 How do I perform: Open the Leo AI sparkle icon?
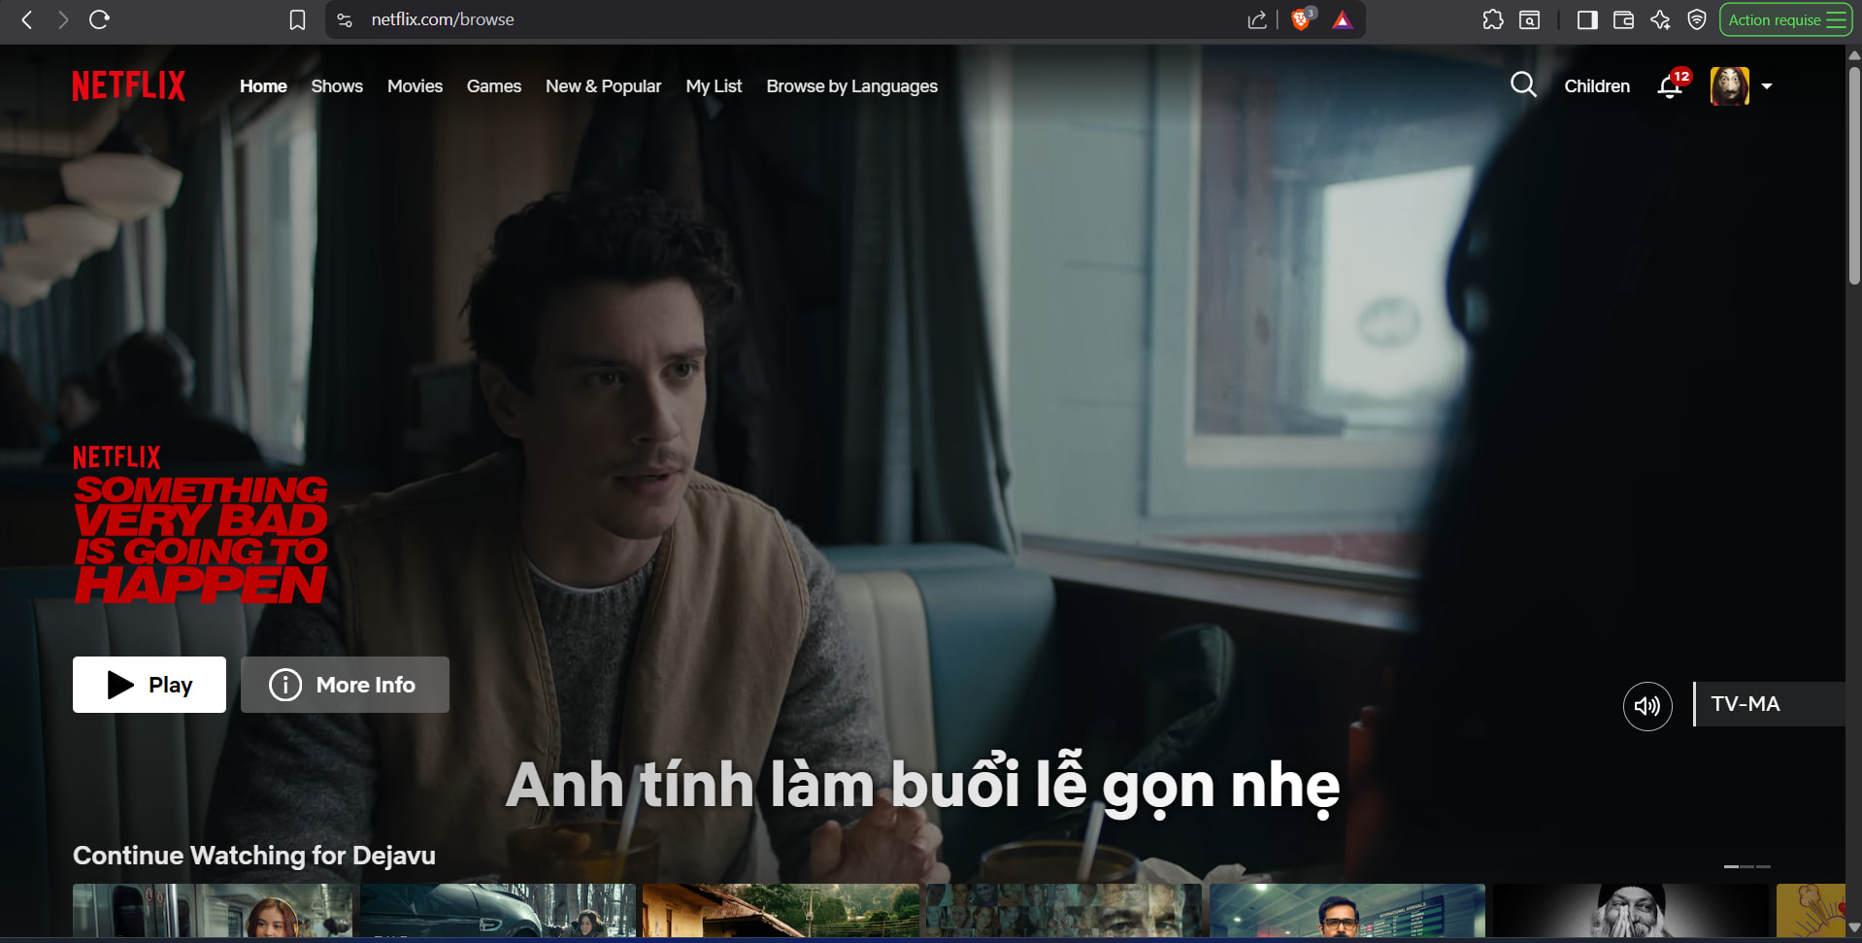(1660, 19)
